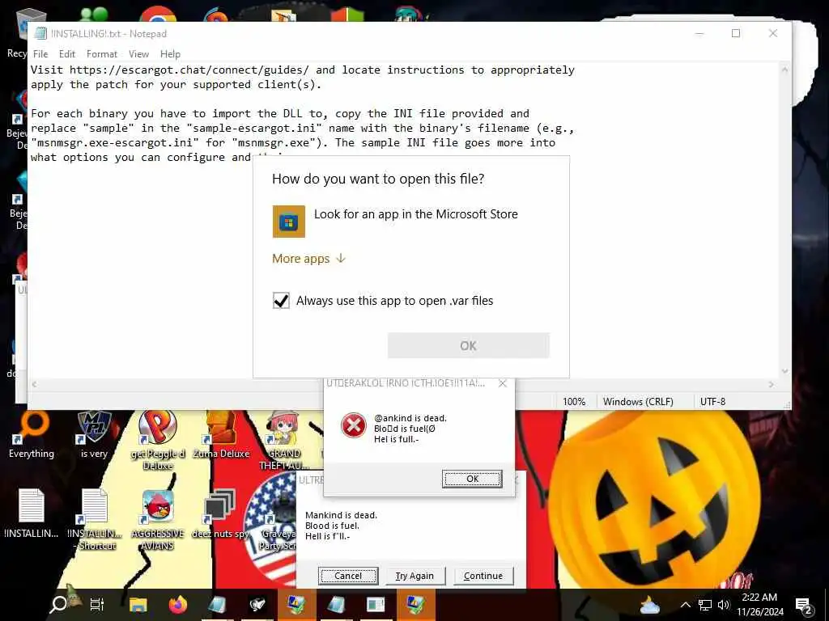The width and height of the screenshot is (829, 621).
Task: Open taskbar search magnifier
Action: [x=58, y=604]
